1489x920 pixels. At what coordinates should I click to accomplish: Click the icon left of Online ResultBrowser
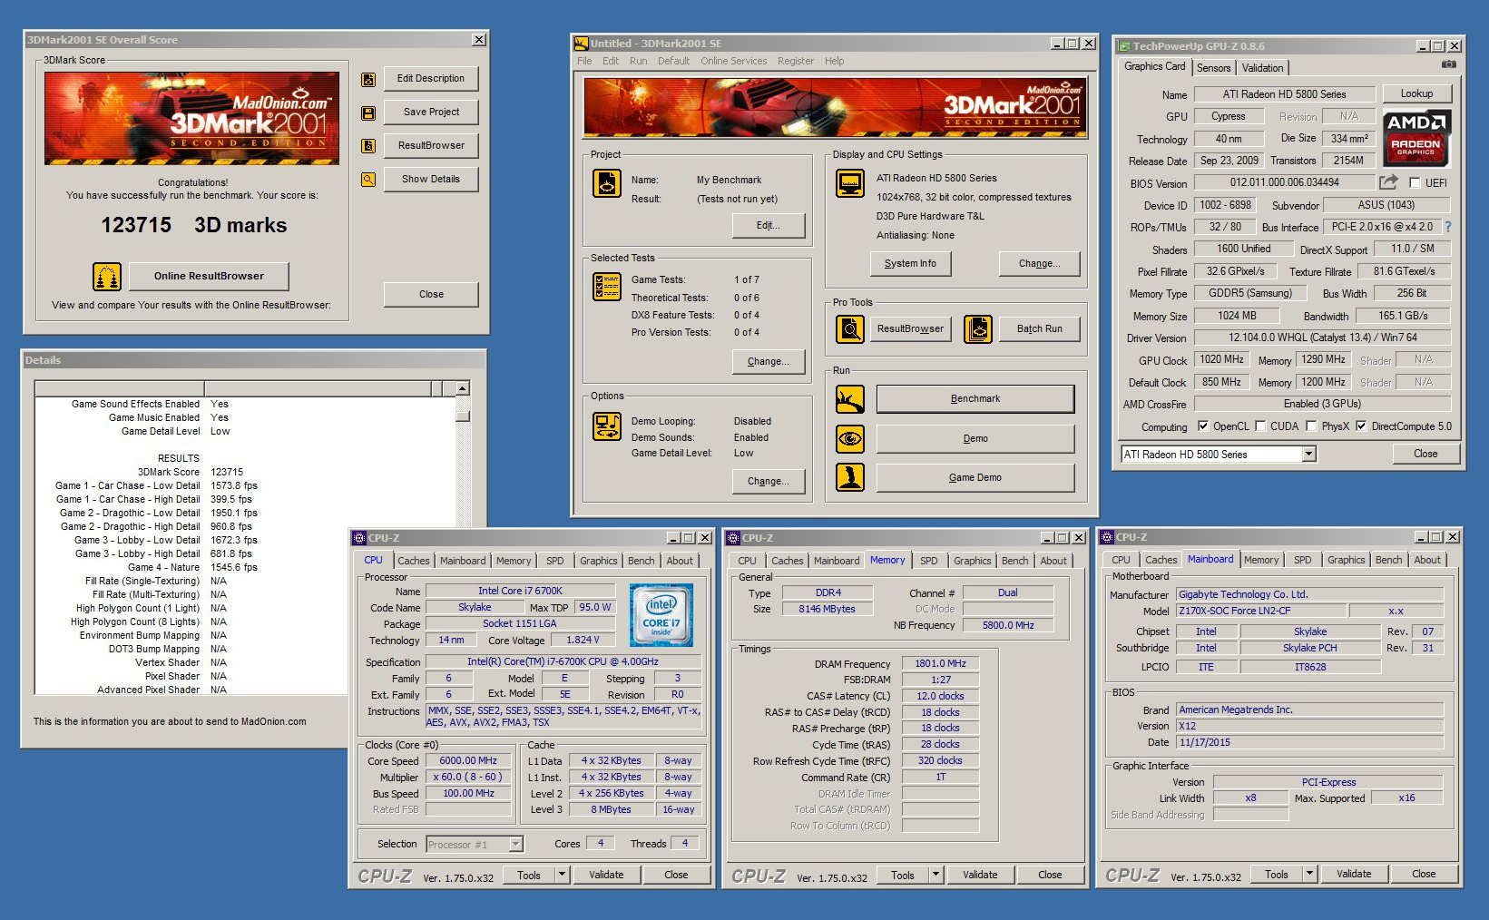pos(107,277)
